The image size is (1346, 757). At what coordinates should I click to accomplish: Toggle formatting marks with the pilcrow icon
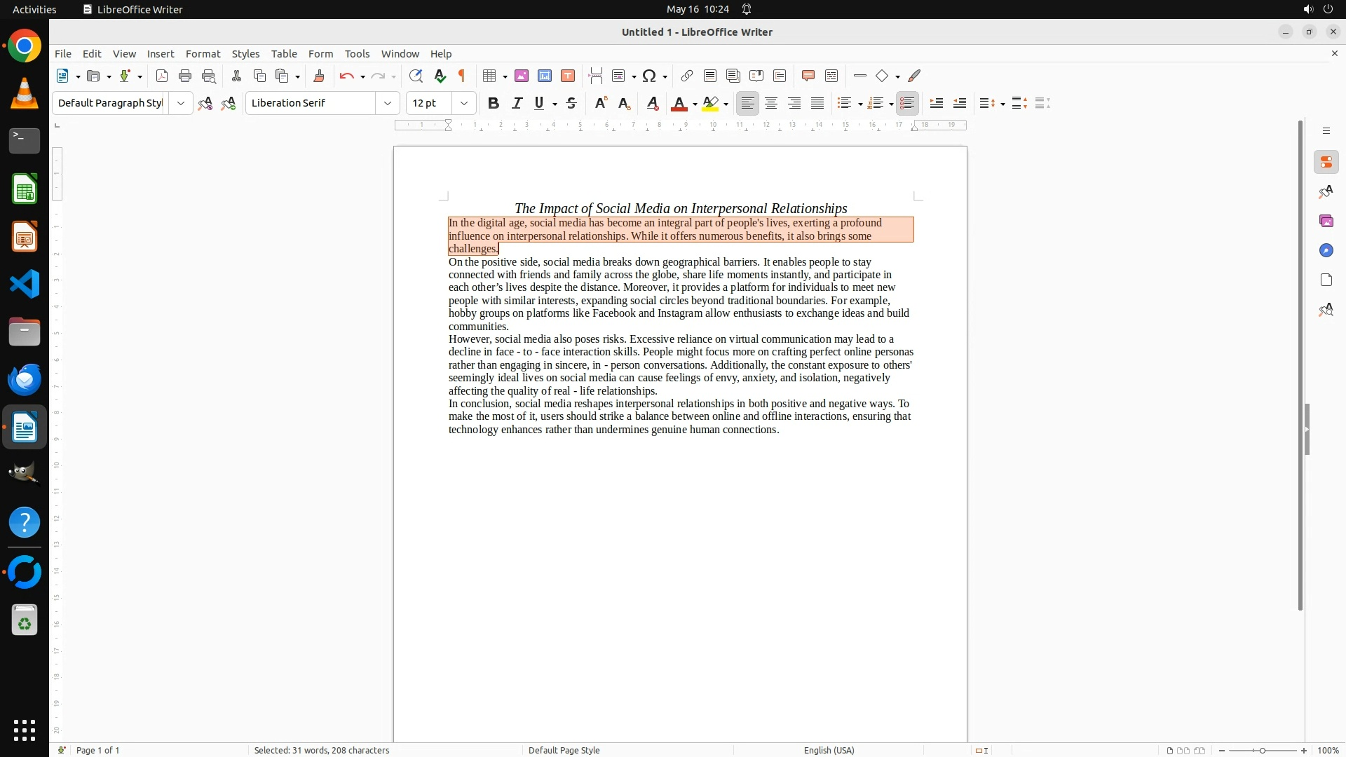tap(462, 76)
